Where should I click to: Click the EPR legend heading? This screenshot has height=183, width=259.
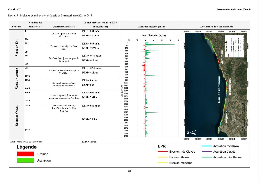point(162,146)
